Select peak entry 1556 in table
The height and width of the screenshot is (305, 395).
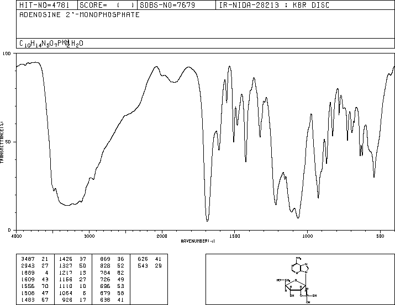coord(35,286)
